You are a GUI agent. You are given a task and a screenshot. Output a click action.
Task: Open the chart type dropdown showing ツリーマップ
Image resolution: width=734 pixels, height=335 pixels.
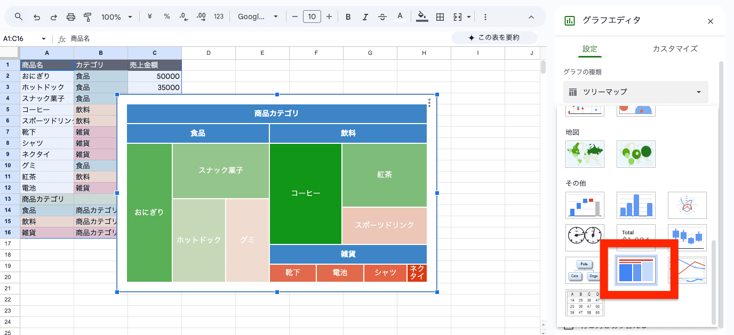(635, 92)
